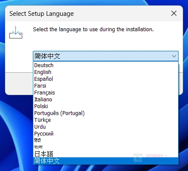Select Italiano language entry
The width and height of the screenshot is (188, 171).
pyautogui.click(x=106, y=100)
